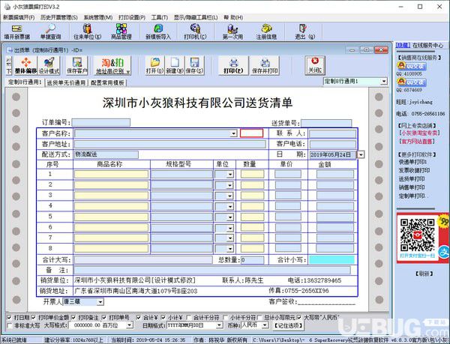Open 单位 dropdown in row 1
450x344 pixels.
[230, 175]
